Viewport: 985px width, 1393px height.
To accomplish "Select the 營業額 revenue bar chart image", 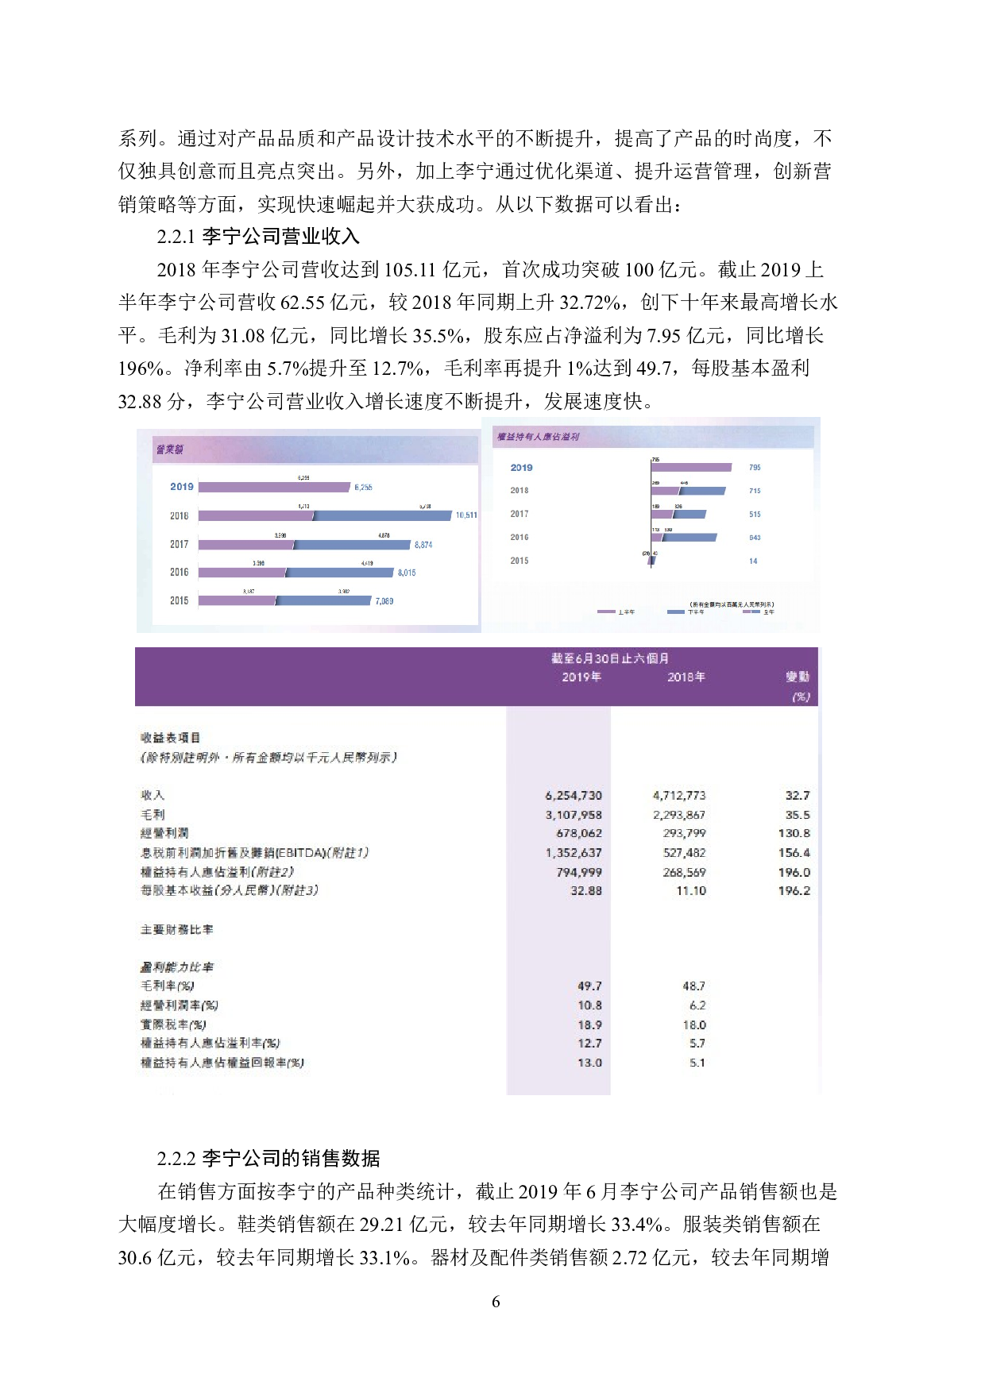I will pos(309,531).
